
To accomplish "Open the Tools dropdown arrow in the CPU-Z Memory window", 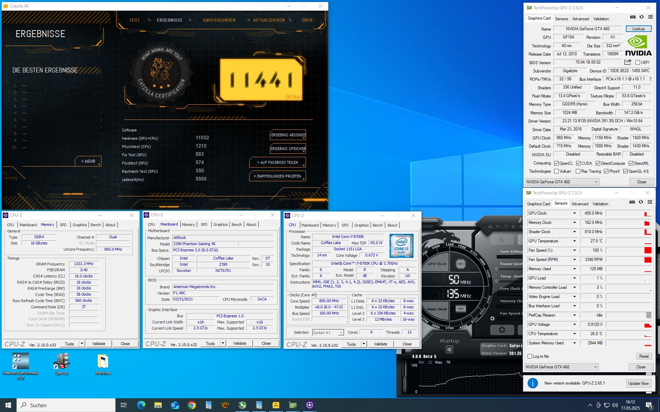I will tap(82, 344).
